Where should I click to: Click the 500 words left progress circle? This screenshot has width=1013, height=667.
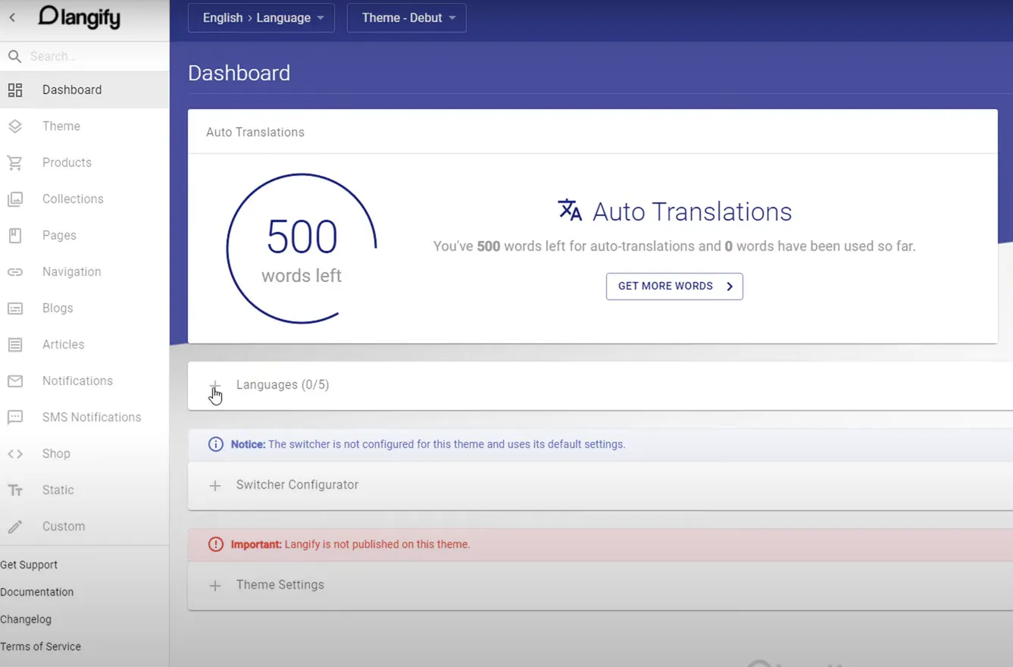302,249
